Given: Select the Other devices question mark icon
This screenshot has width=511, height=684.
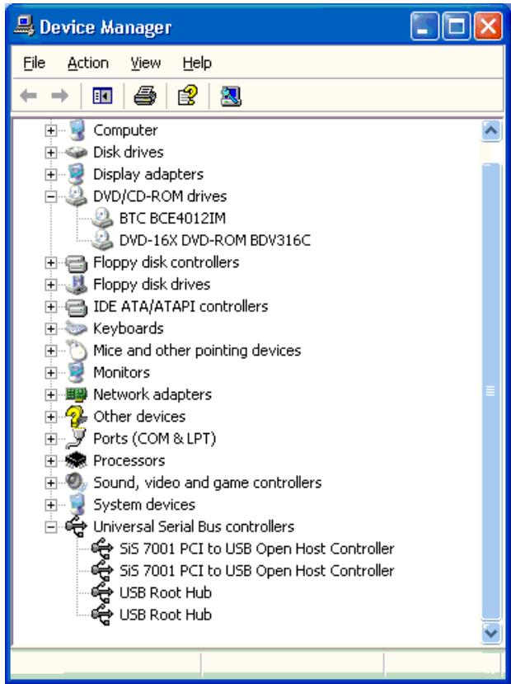Looking at the screenshot, I should (x=77, y=417).
